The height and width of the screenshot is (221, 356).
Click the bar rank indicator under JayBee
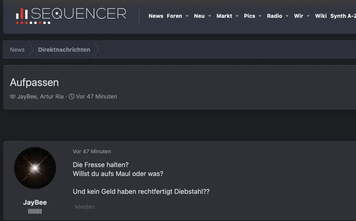coord(35,211)
